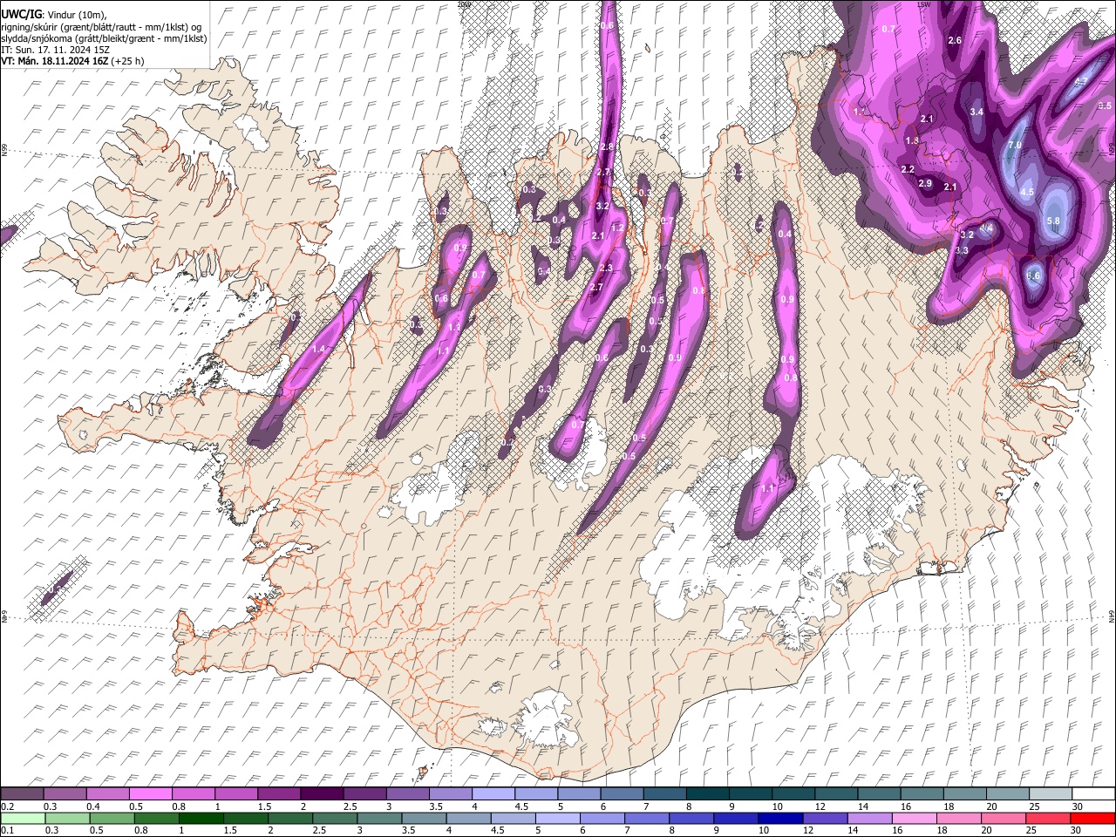Click the '3.3' value in the northeast area
This screenshot has width=1116, height=837.
962,250
